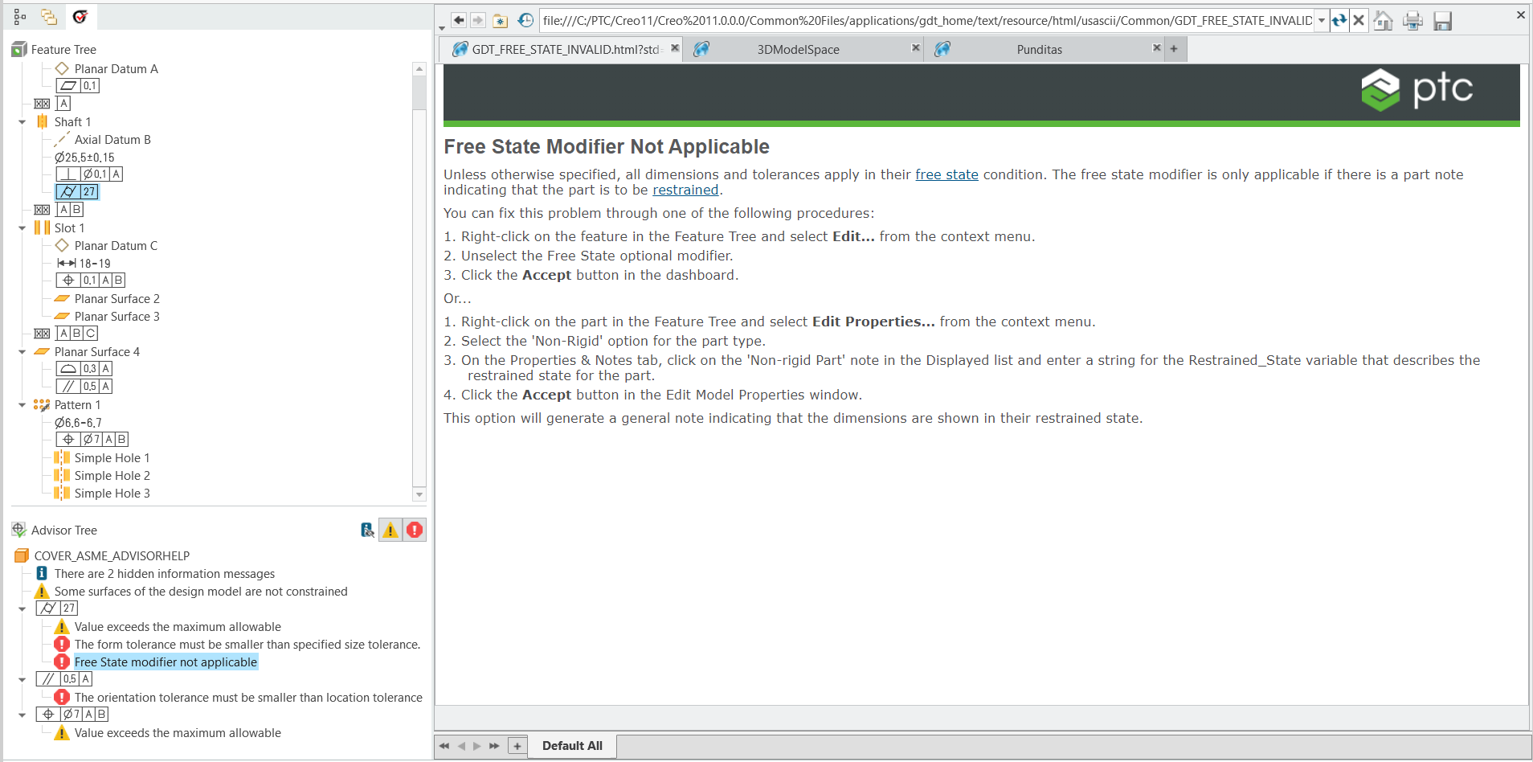Screen dimensions: 1533x762
Task: Click the browser back arrow button
Action: coord(459,20)
